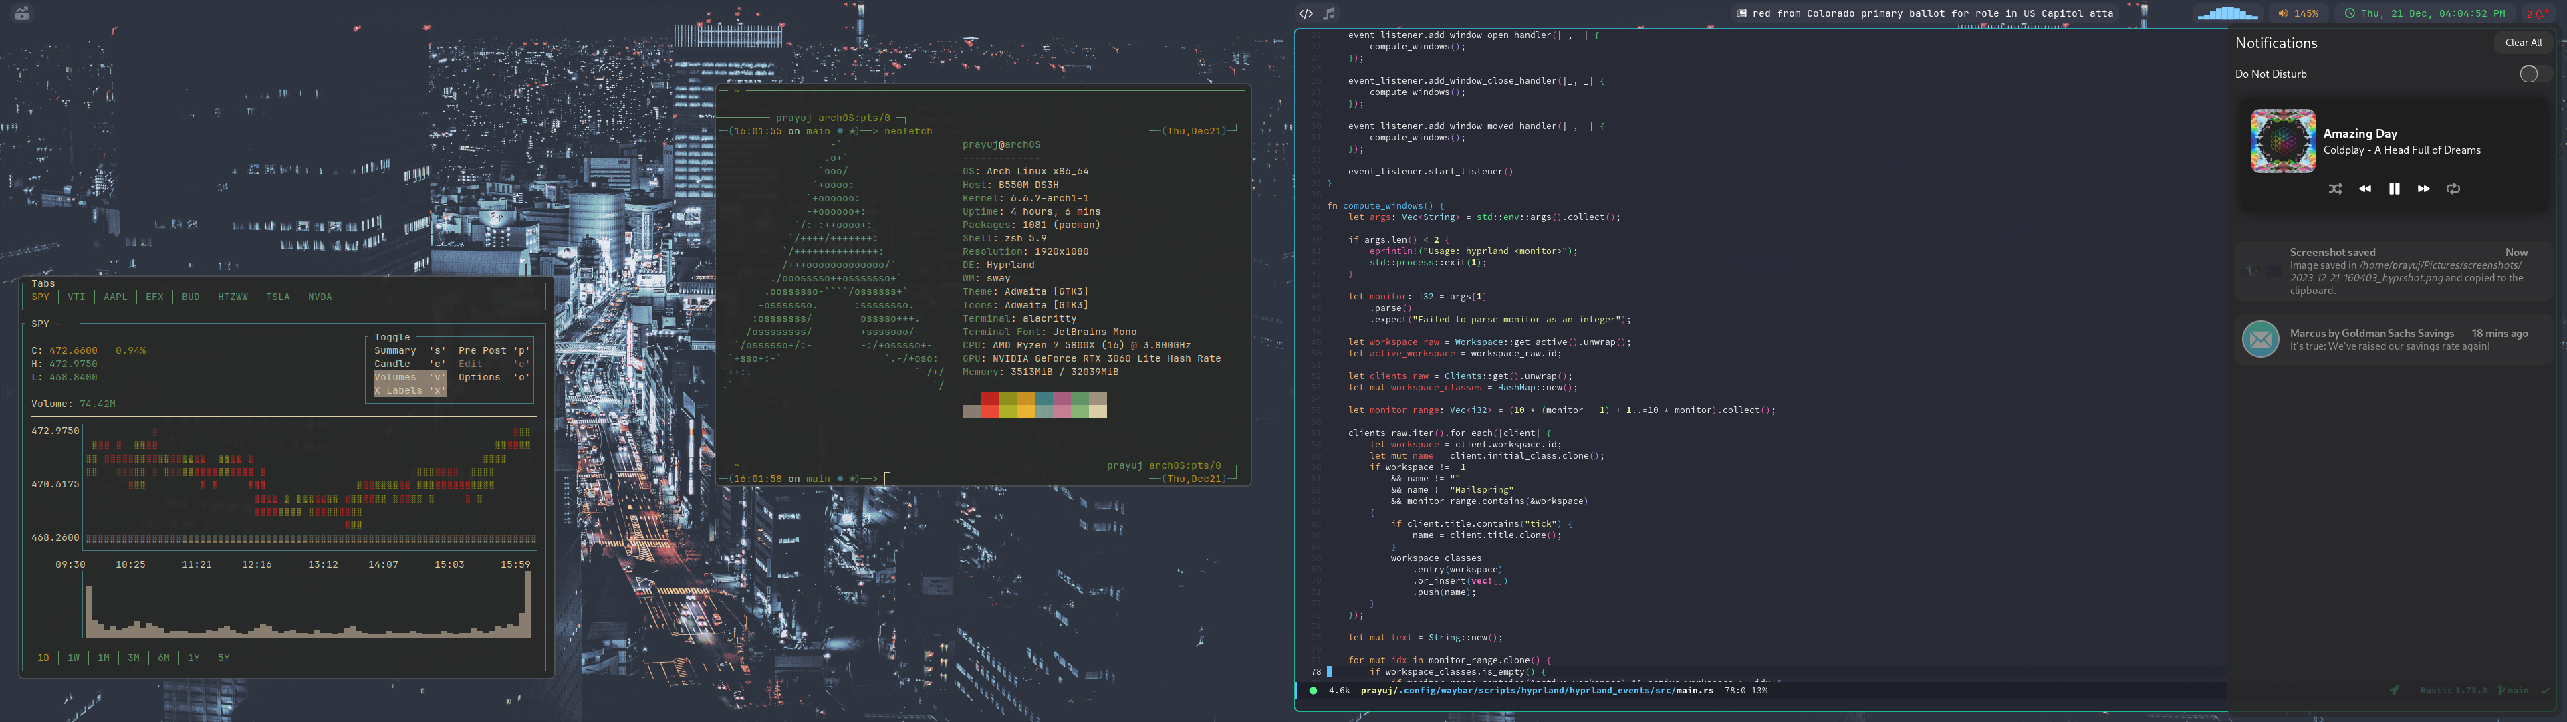
Task: Click line number 78 in editor gutter
Action: (1316, 672)
